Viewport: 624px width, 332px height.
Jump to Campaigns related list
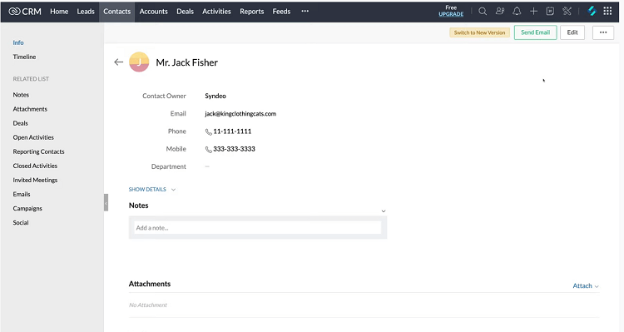27,209
